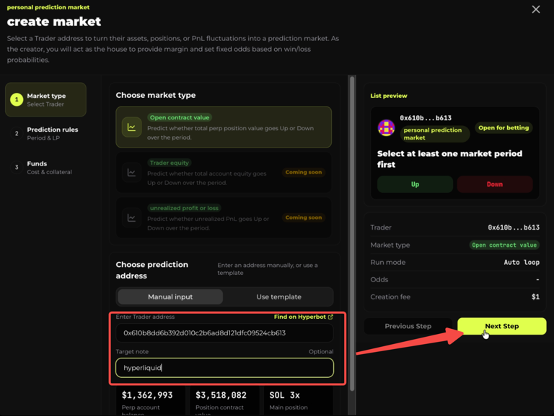Click Trader value 0x610b...b613 in summary
Screen dimensions: 554x416
[514, 227]
